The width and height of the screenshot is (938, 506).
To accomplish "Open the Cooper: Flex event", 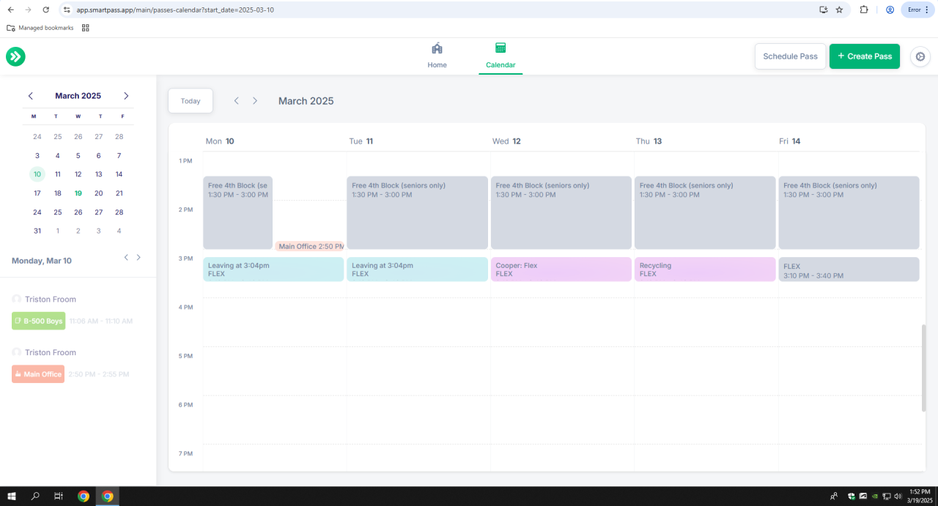I will tap(561, 269).
